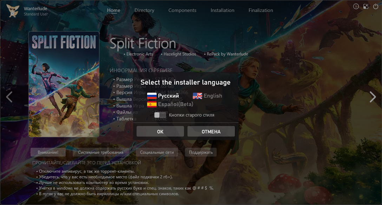Choose Русский as installer language
The height and width of the screenshot is (205, 382).
coord(168,96)
